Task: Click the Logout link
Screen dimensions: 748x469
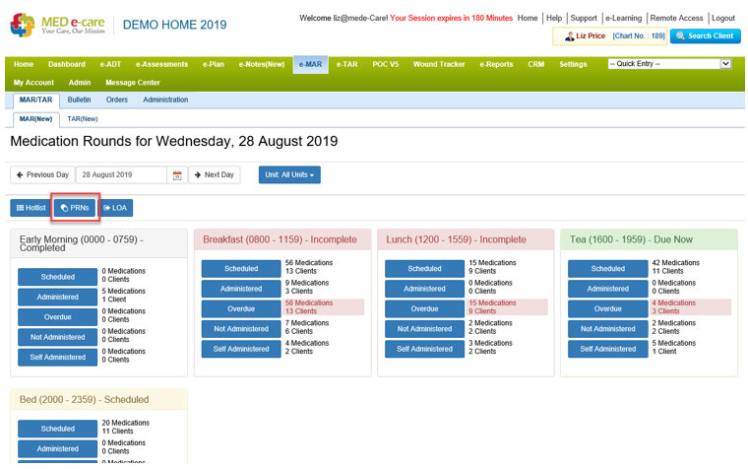Action: (723, 19)
